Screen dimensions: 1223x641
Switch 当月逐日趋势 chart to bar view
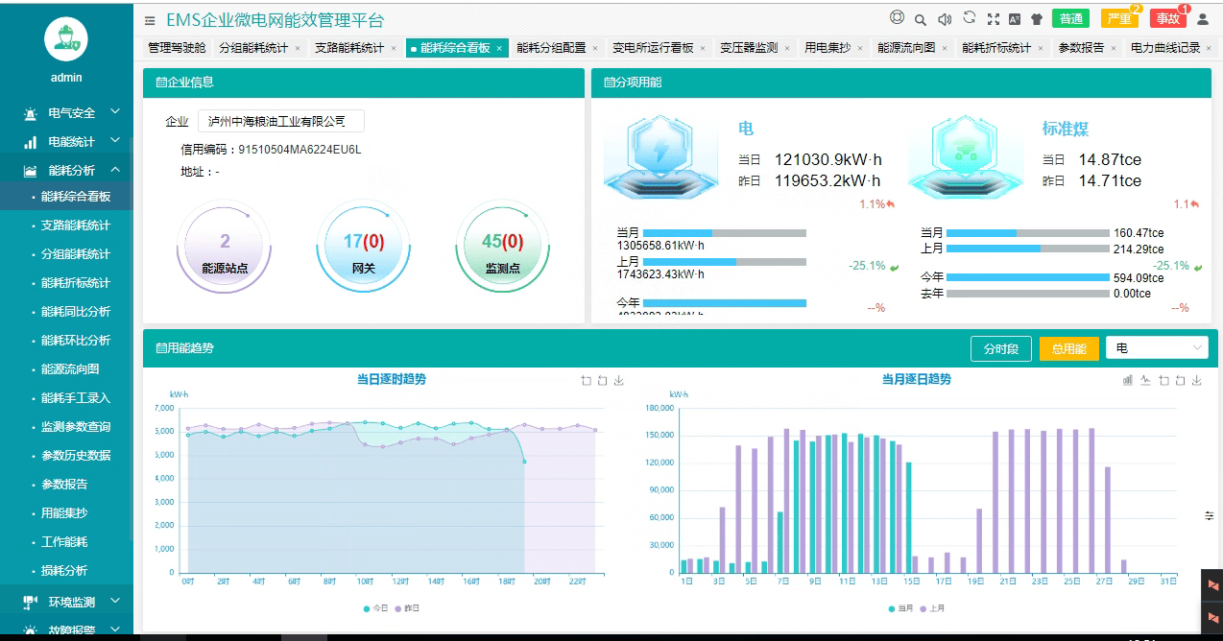(x=1128, y=381)
